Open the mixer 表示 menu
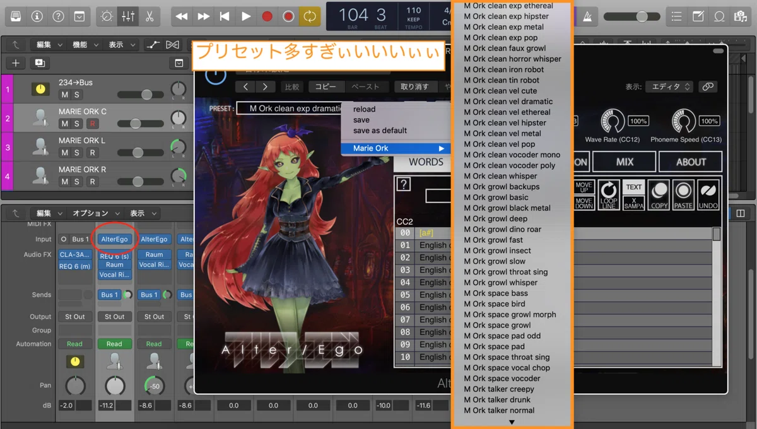Screen dimensions: 757x429 tap(142, 213)
